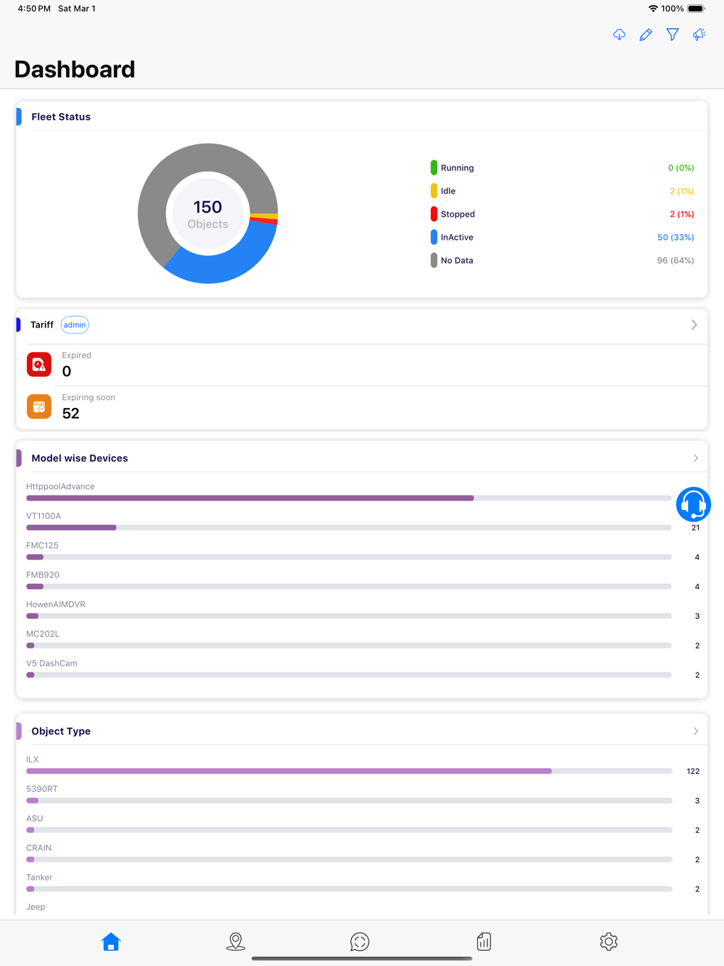
Task: Select the MC202L model row
Action: point(362,640)
